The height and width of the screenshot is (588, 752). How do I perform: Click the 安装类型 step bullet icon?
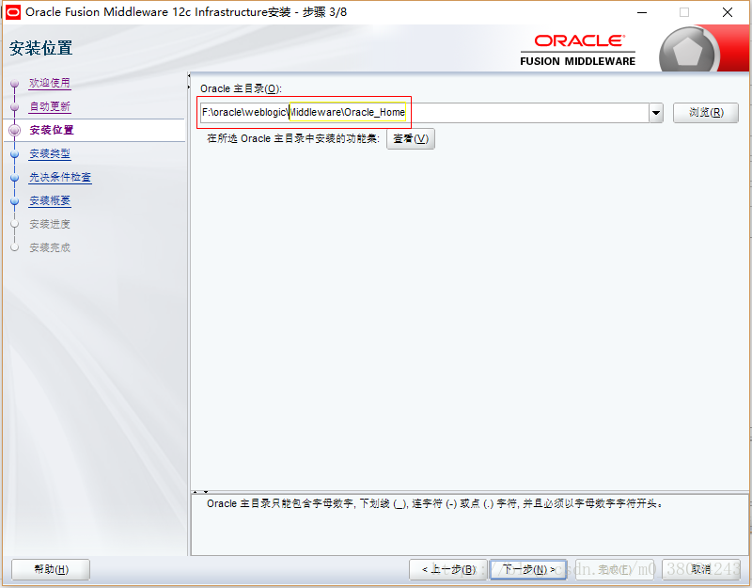click(x=14, y=154)
